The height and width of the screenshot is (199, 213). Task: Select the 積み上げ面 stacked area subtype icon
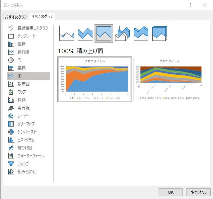85,34
